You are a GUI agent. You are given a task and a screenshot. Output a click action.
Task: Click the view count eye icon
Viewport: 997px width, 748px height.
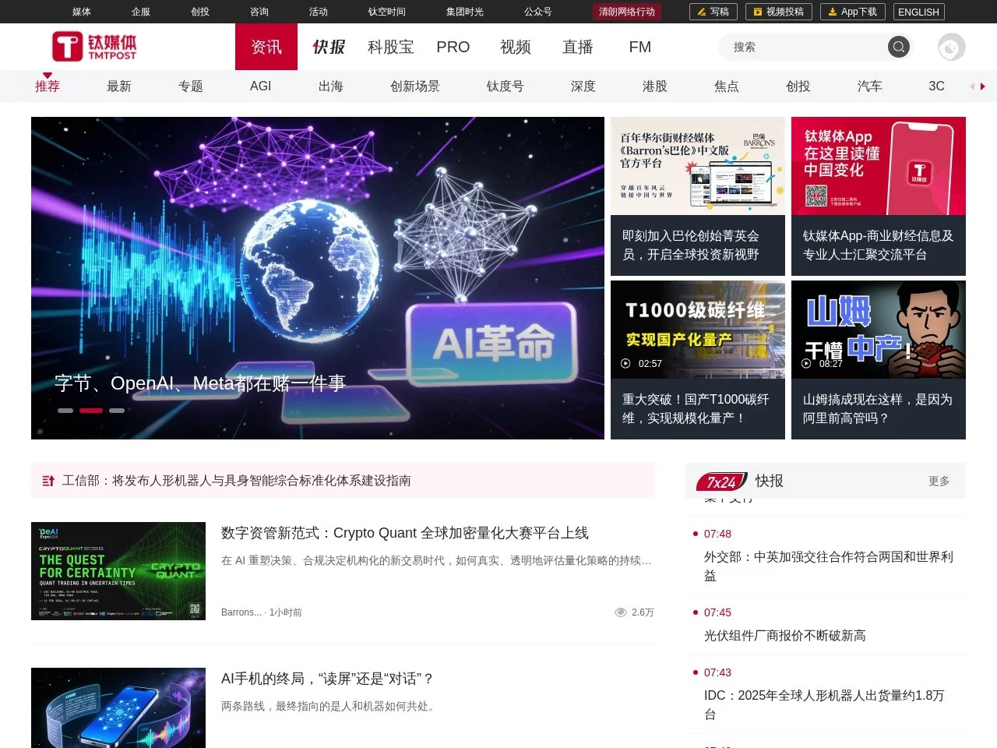(621, 612)
